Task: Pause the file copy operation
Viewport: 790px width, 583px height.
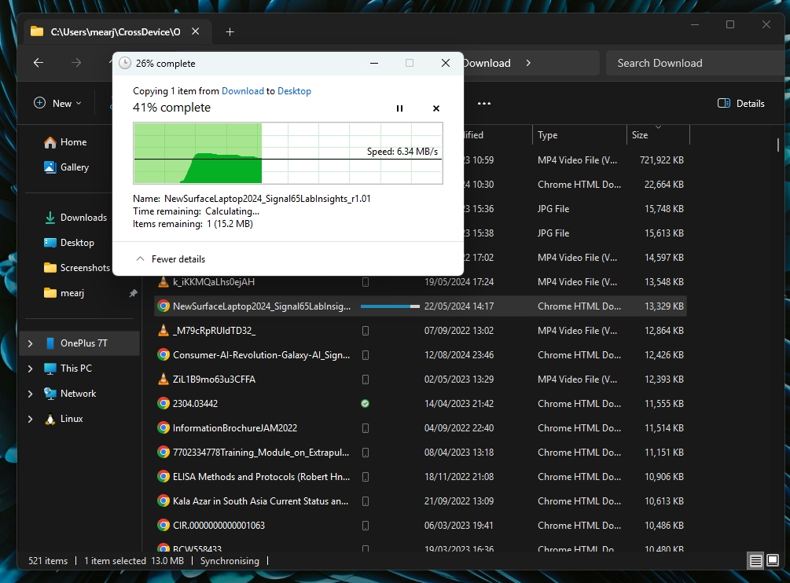Action: 399,108
